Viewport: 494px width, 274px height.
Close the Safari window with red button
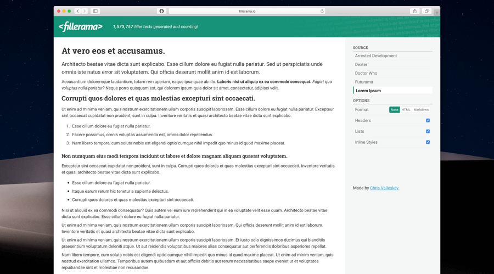[59, 11]
